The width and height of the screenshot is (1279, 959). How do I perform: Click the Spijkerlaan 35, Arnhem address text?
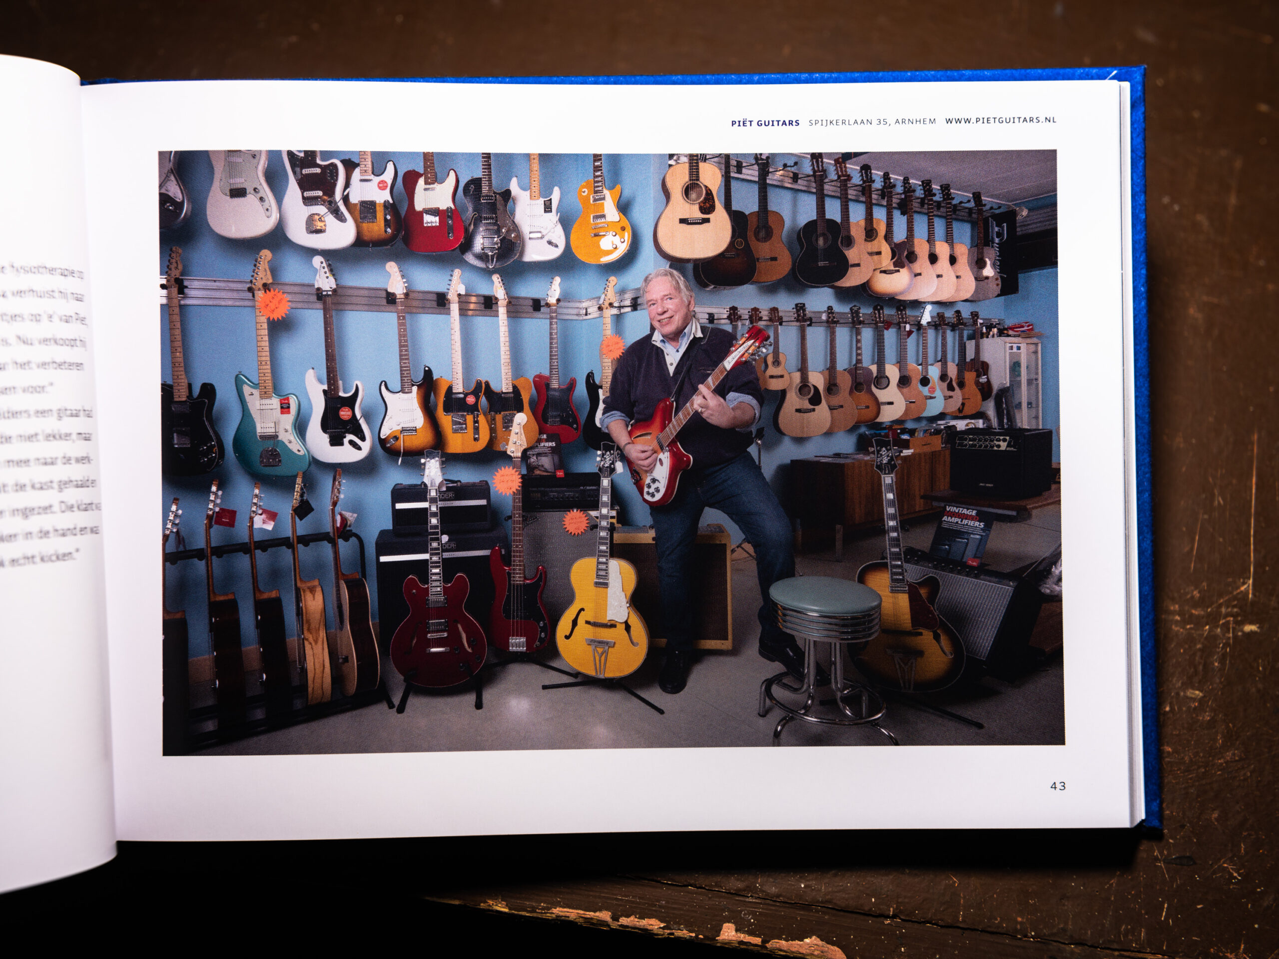pos(872,121)
